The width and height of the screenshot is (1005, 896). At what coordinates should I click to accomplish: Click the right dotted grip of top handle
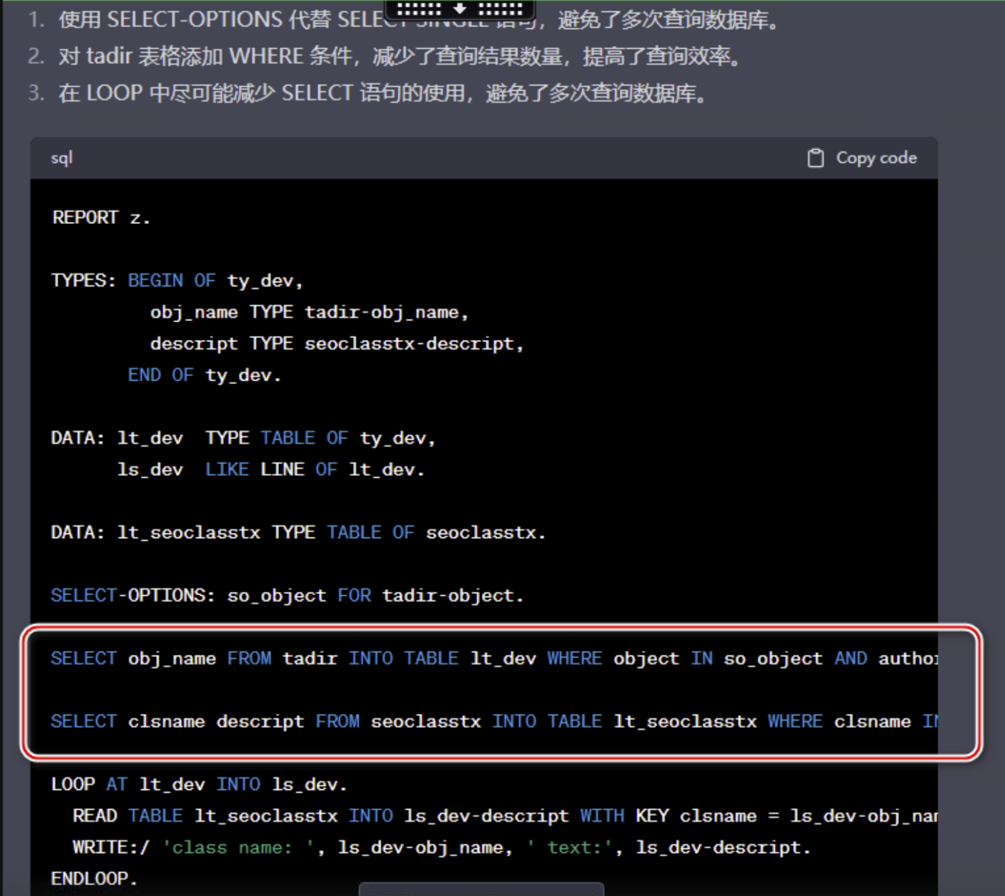[500, 9]
